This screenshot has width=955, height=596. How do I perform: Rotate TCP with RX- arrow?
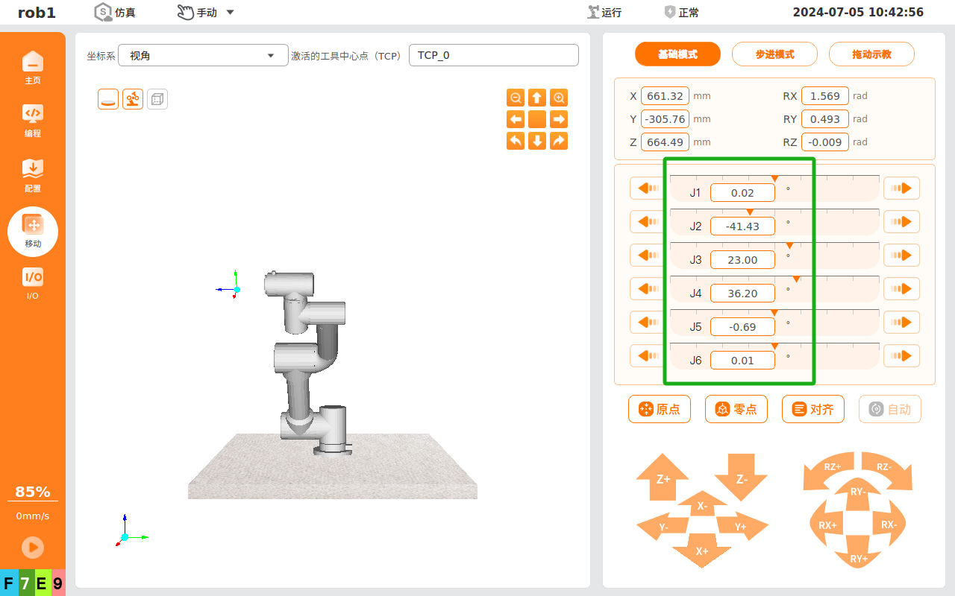(x=889, y=524)
